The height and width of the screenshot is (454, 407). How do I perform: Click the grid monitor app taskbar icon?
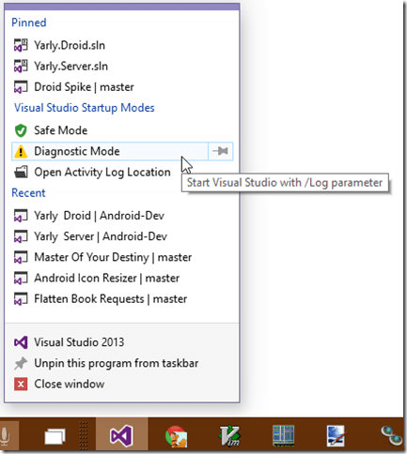click(284, 435)
